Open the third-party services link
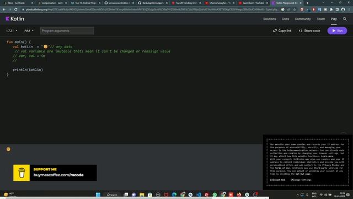The height and width of the screenshot is (199, 353). coord(326,168)
